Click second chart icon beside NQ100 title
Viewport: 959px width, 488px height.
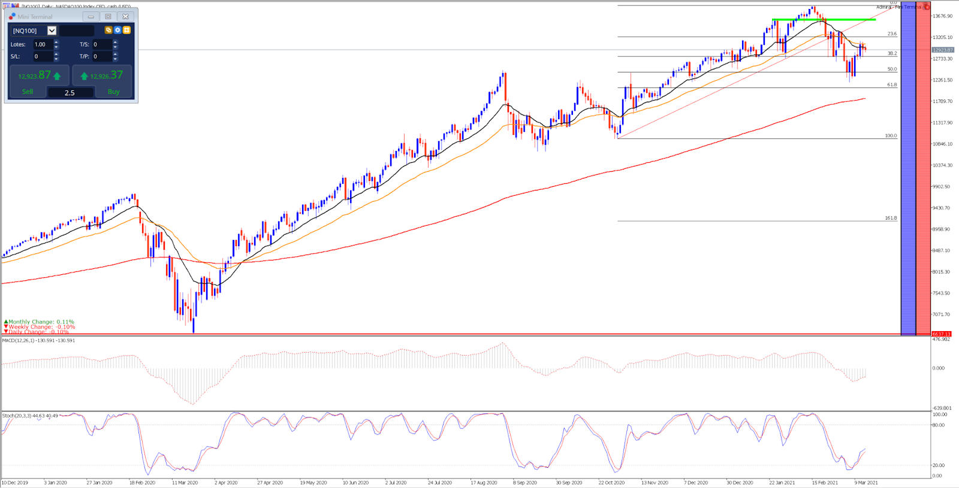coord(16,6)
